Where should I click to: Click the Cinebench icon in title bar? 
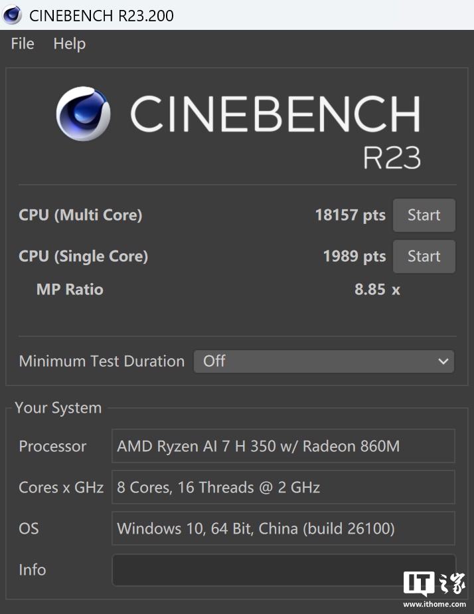coord(12,15)
